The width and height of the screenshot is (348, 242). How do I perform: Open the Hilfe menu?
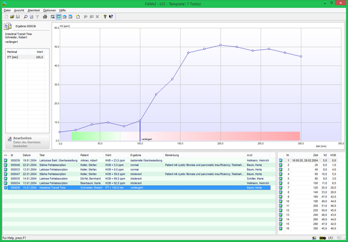tap(63, 10)
